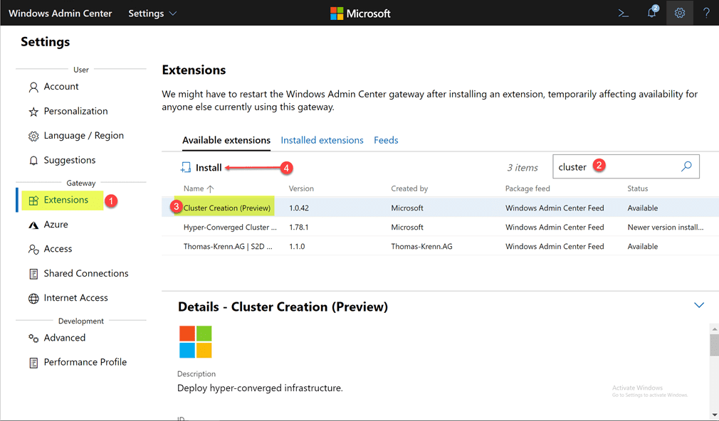The image size is (719, 421).
Task: Click the Details pane vertical scrollbar
Action: point(714,344)
